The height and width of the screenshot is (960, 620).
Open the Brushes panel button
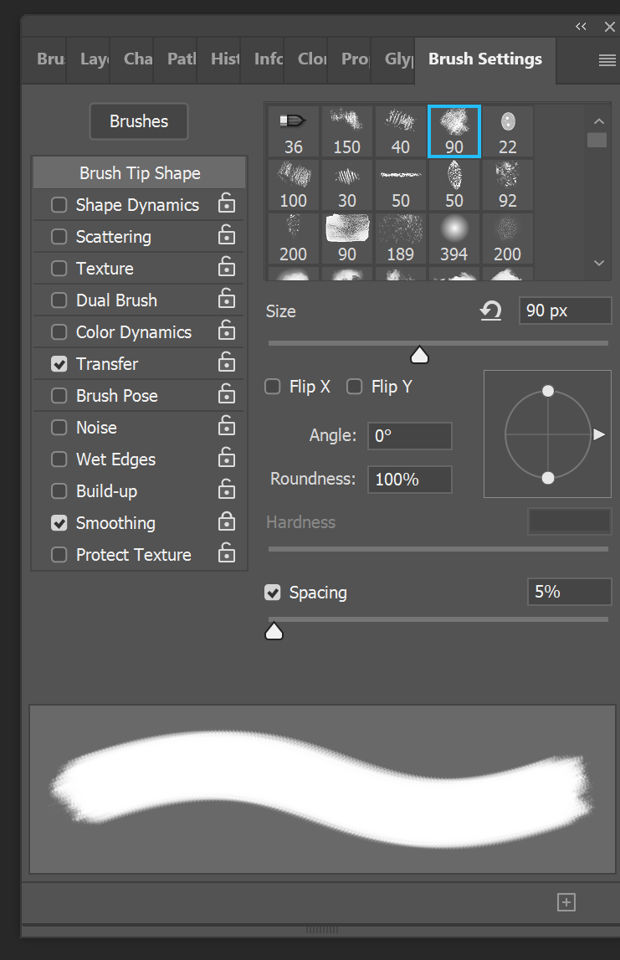click(x=138, y=121)
